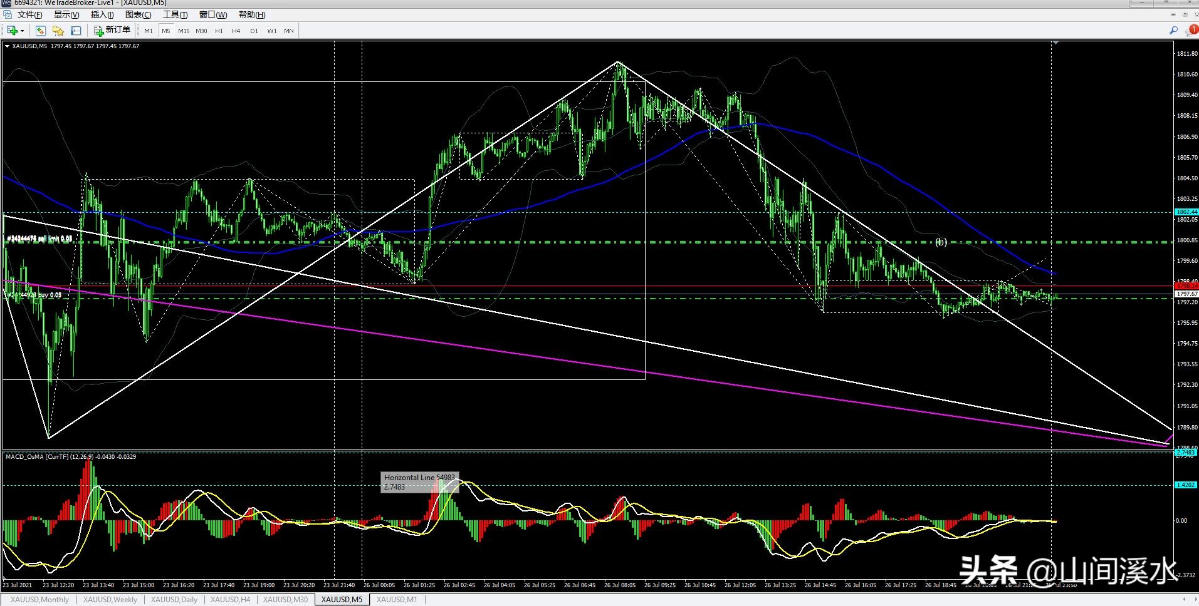
Task: Switch chart to H4 timeframe
Action: click(236, 31)
